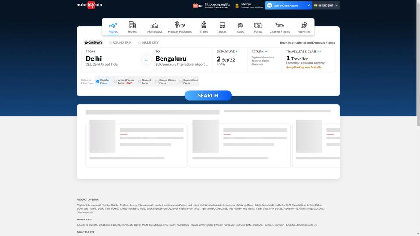Viewport: 420px width, 236px height.
Task: Click Tap to add a return date
Action: (x=262, y=61)
